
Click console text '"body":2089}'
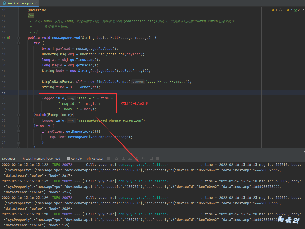coord(60,209)
